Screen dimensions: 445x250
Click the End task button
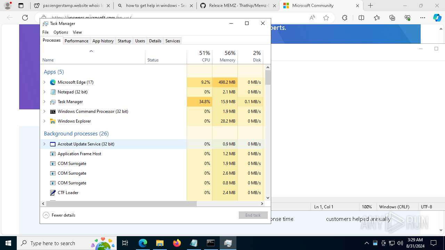click(x=253, y=215)
